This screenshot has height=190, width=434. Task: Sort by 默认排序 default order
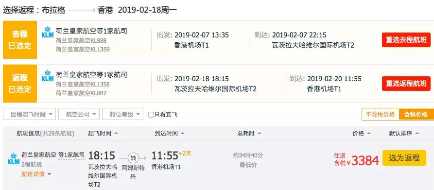coord(404,134)
